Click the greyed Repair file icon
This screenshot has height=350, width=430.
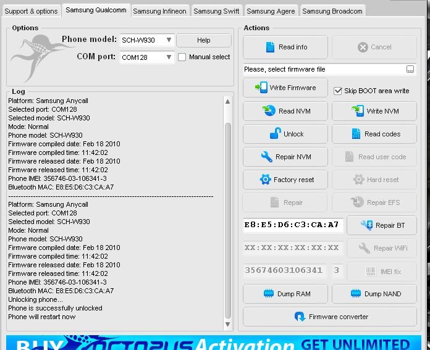[x=274, y=202]
